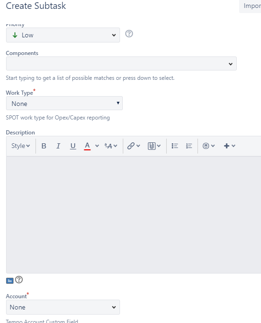
Task: Click the 'SPOT work type for Opex/Capex reporting' text
Action: [58, 118]
